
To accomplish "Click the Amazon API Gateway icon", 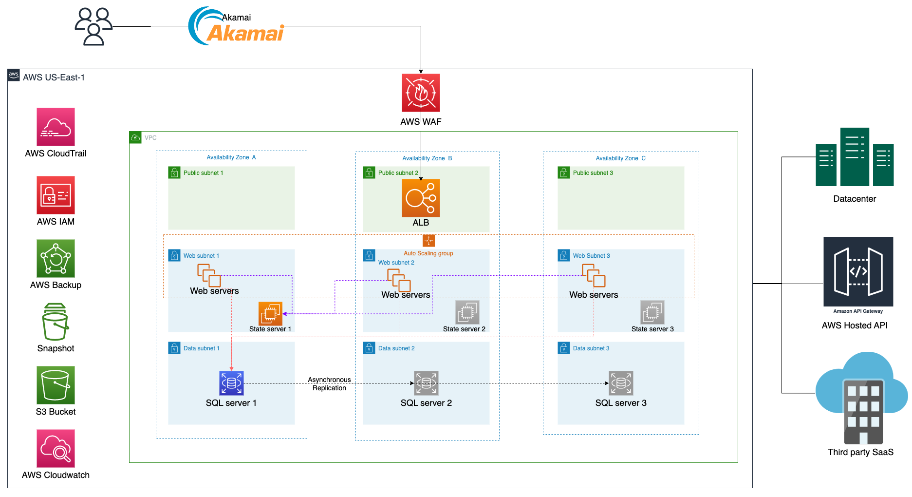I will pos(858,272).
